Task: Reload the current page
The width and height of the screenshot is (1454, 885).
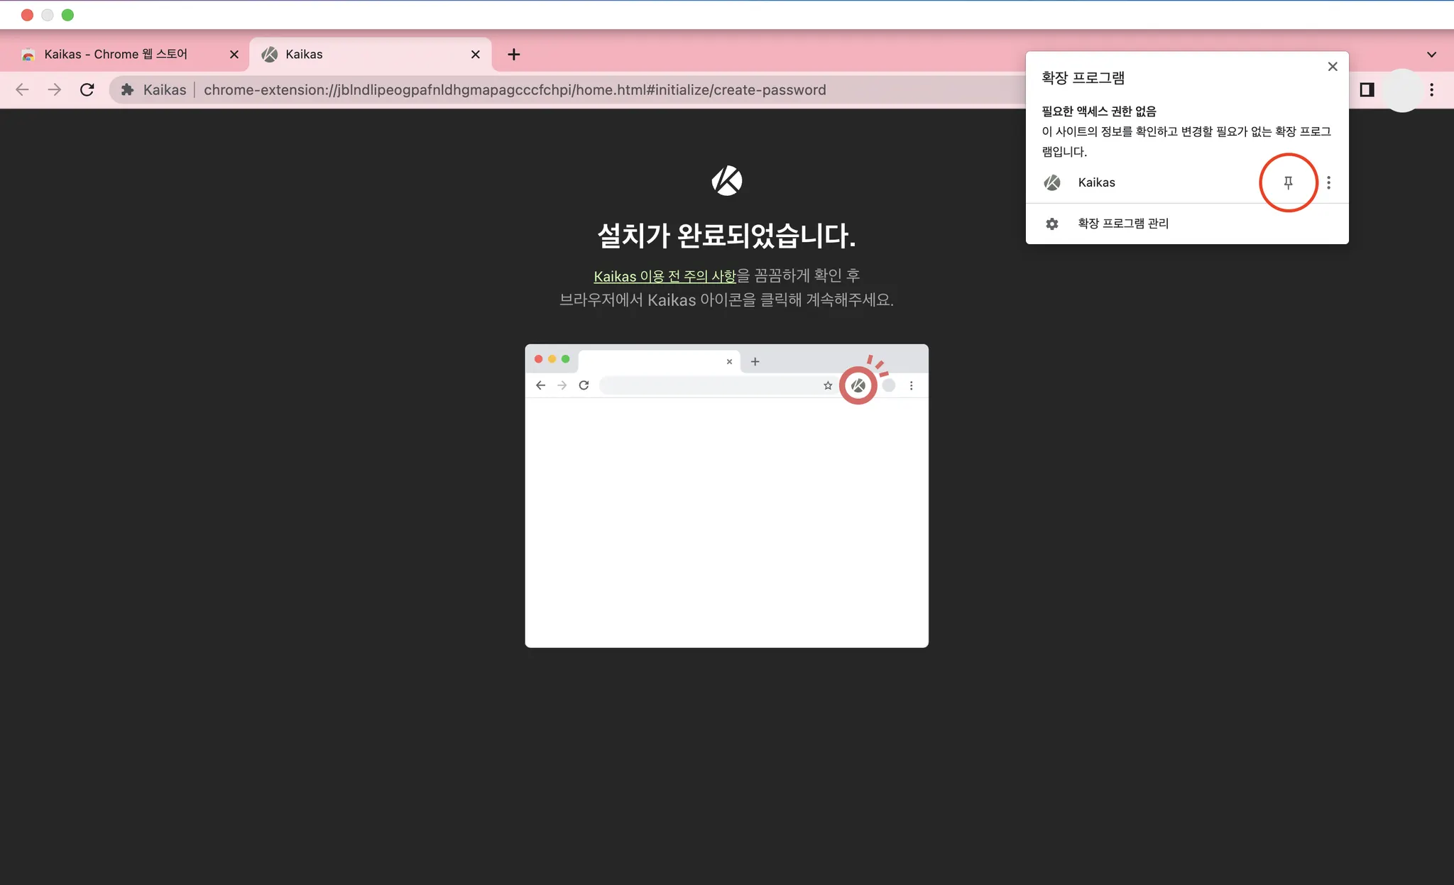Action: pyautogui.click(x=87, y=89)
